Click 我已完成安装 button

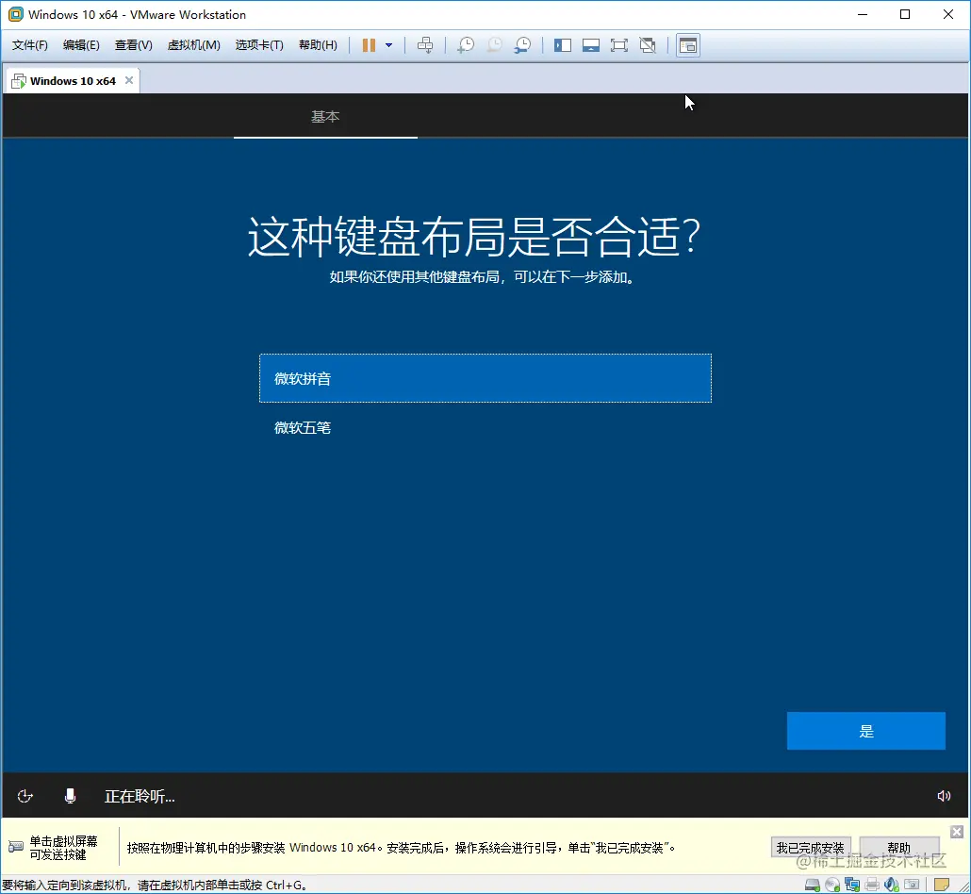[x=811, y=848]
